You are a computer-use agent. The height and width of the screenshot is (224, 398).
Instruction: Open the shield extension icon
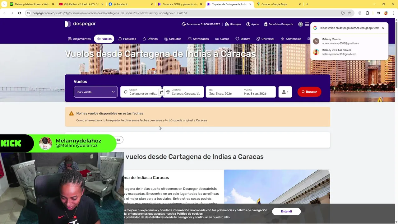(360, 13)
